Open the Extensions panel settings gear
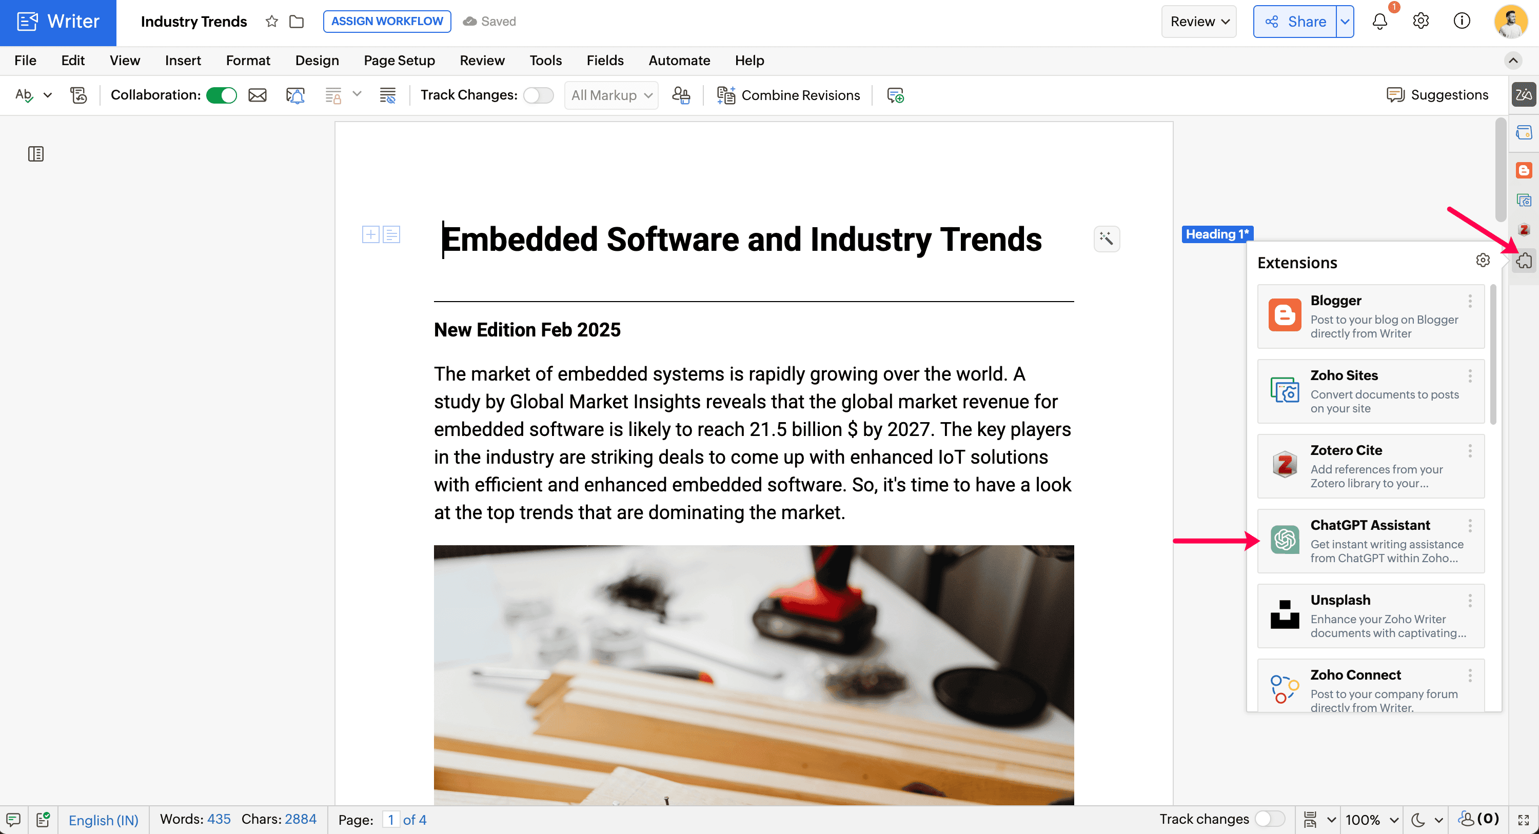1539x834 pixels. point(1482,261)
